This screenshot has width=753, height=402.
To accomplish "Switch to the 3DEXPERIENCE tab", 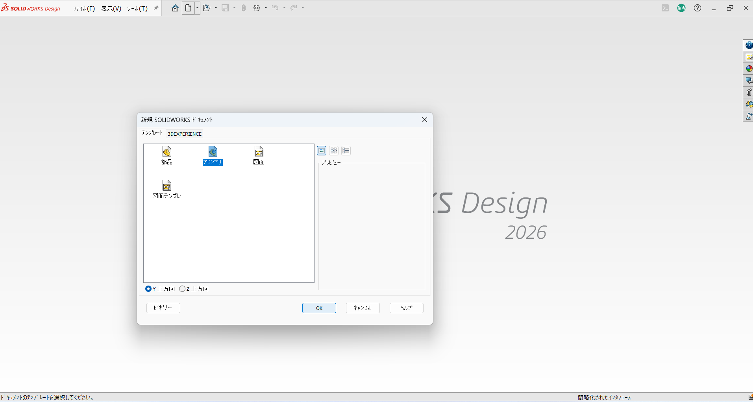I will pyautogui.click(x=185, y=134).
